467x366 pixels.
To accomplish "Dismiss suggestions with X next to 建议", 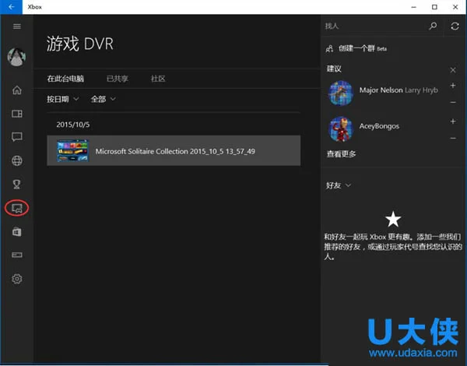I will tap(453, 70).
